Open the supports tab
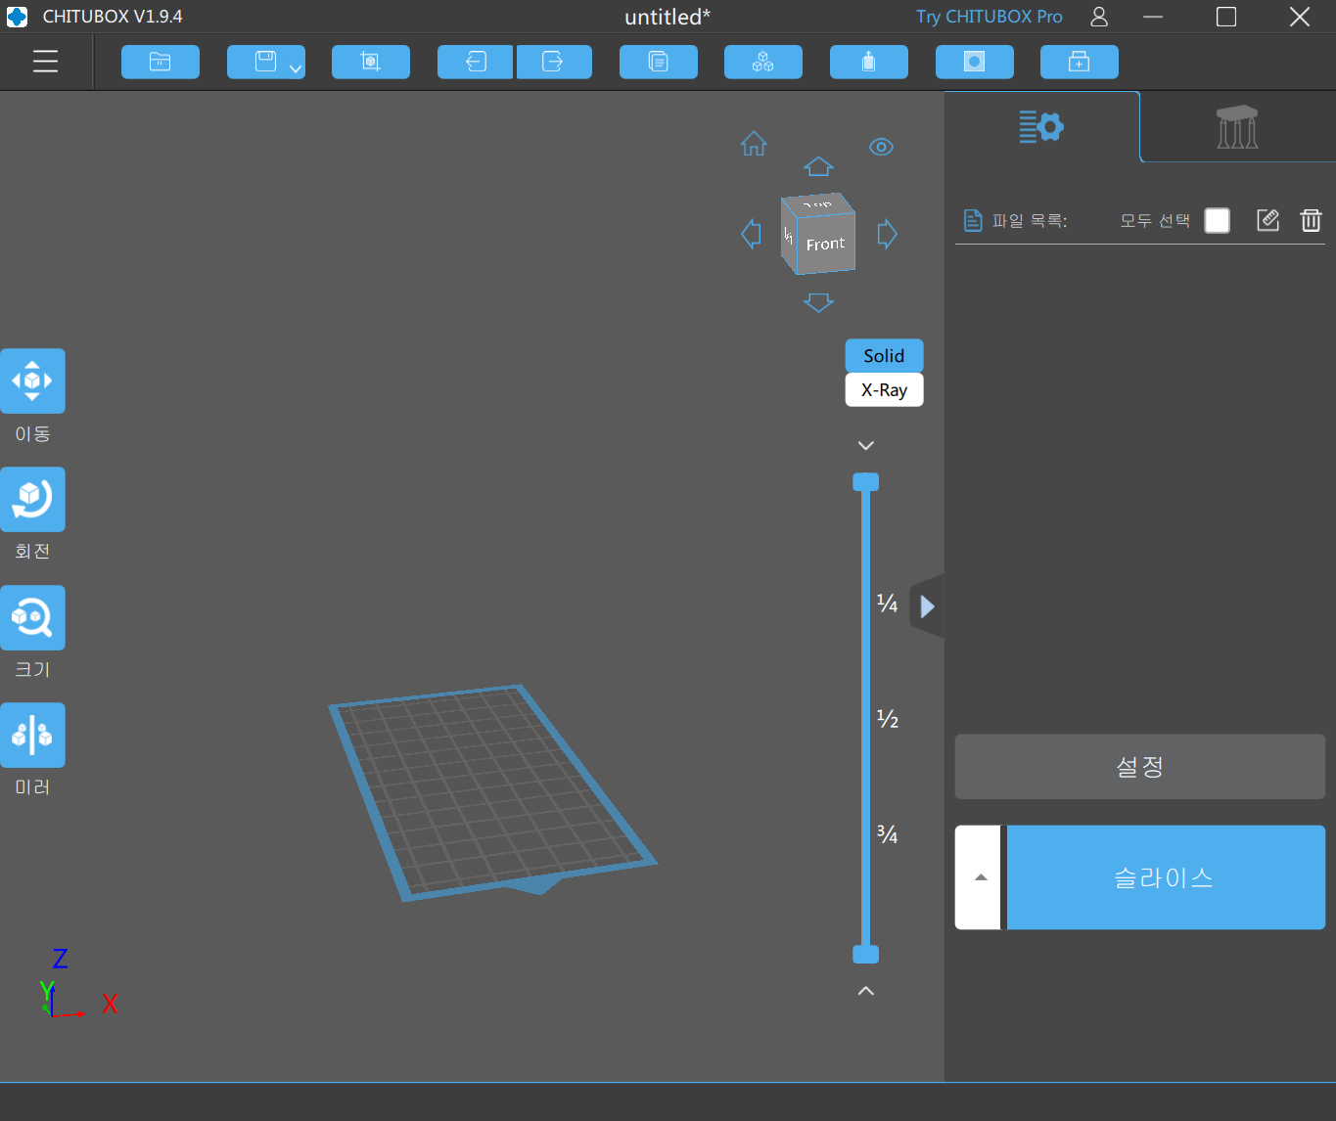 pyautogui.click(x=1237, y=127)
